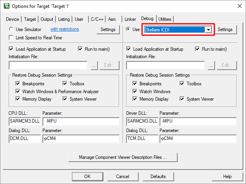Click the Driver DLL field SARMCM3.DLL
Screen dimensions: 246x184
(142, 121)
